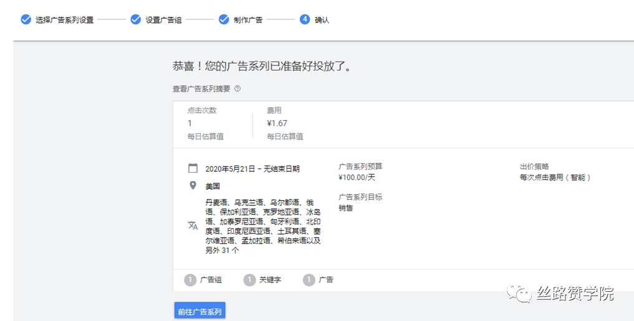Click the gray count badge for 关键字
634x321 pixels.
(249, 280)
